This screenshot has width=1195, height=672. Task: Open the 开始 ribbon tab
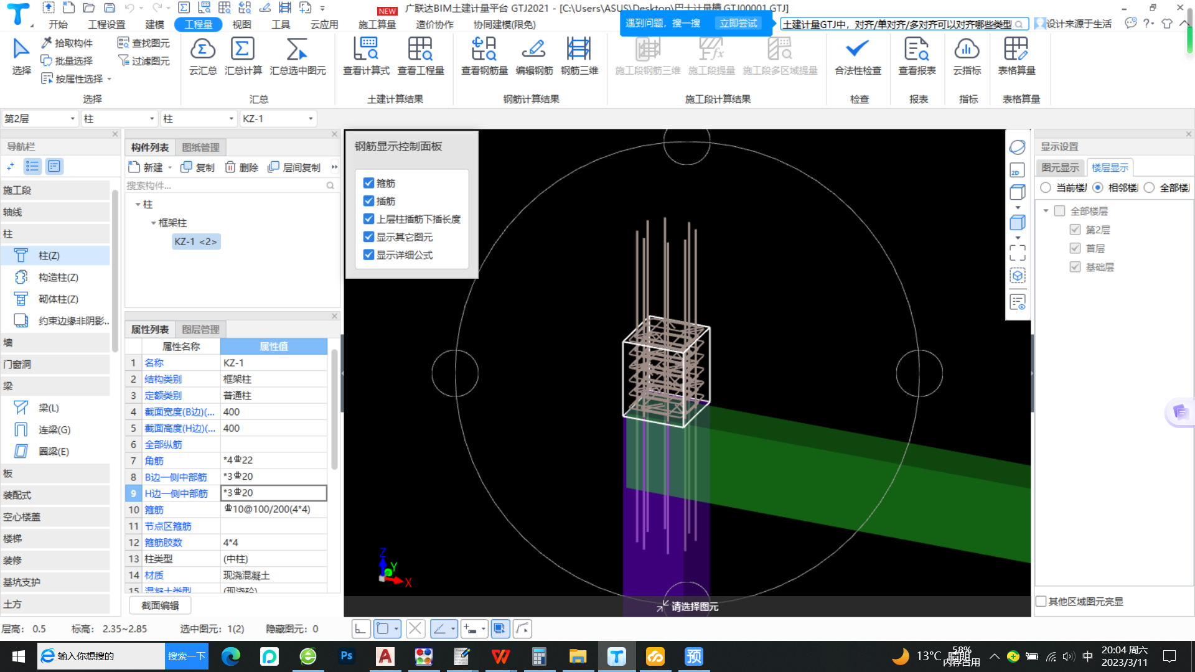coord(58,24)
